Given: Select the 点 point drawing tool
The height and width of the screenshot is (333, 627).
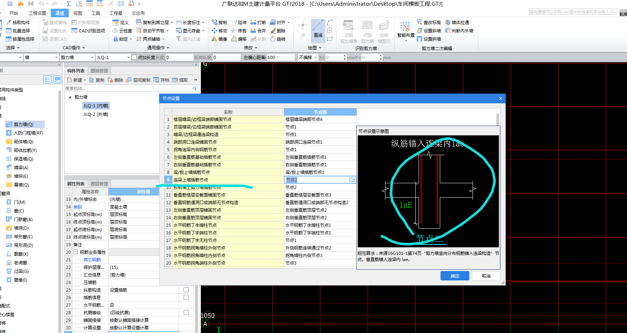Looking at the screenshot, I should 303,29.
